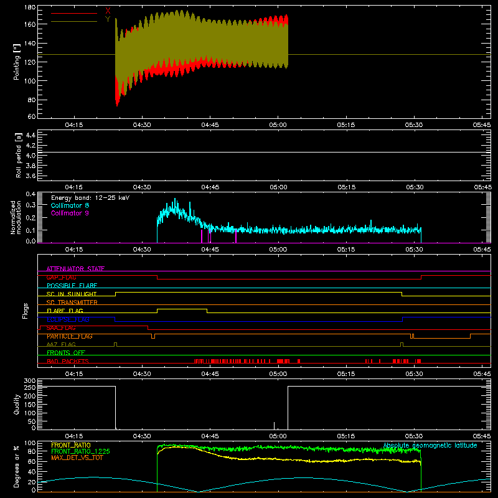Click the GAP_FLAG label
The image size is (498, 498).
pyautogui.click(x=61, y=277)
